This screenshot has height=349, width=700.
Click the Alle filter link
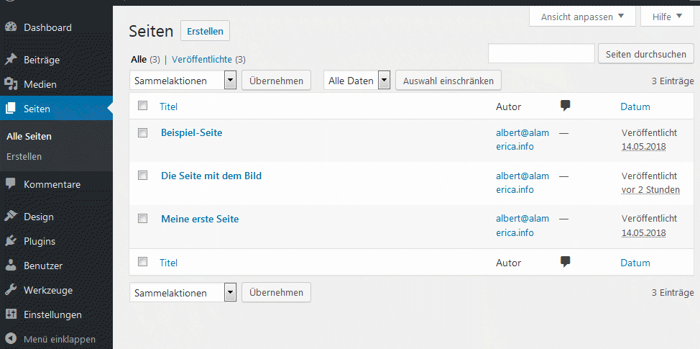(139, 59)
